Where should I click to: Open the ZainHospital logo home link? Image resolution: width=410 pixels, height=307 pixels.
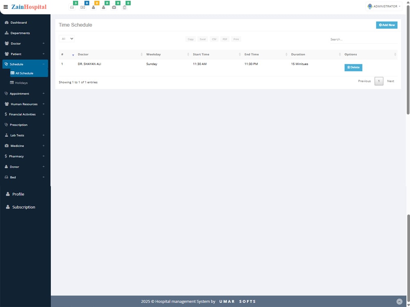tap(29, 7)
